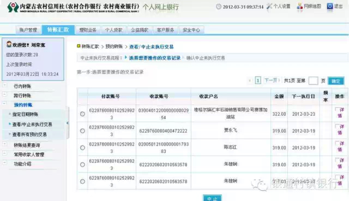Click the 2012-03-23 execution date cell
Image resolution: width=349 pixels, height=201 pixels.
click(304, 114)
